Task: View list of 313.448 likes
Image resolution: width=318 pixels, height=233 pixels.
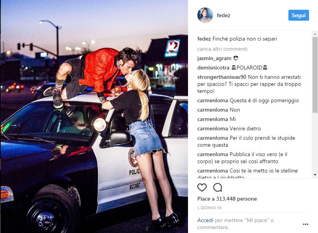Action: [x=227, y=199]
